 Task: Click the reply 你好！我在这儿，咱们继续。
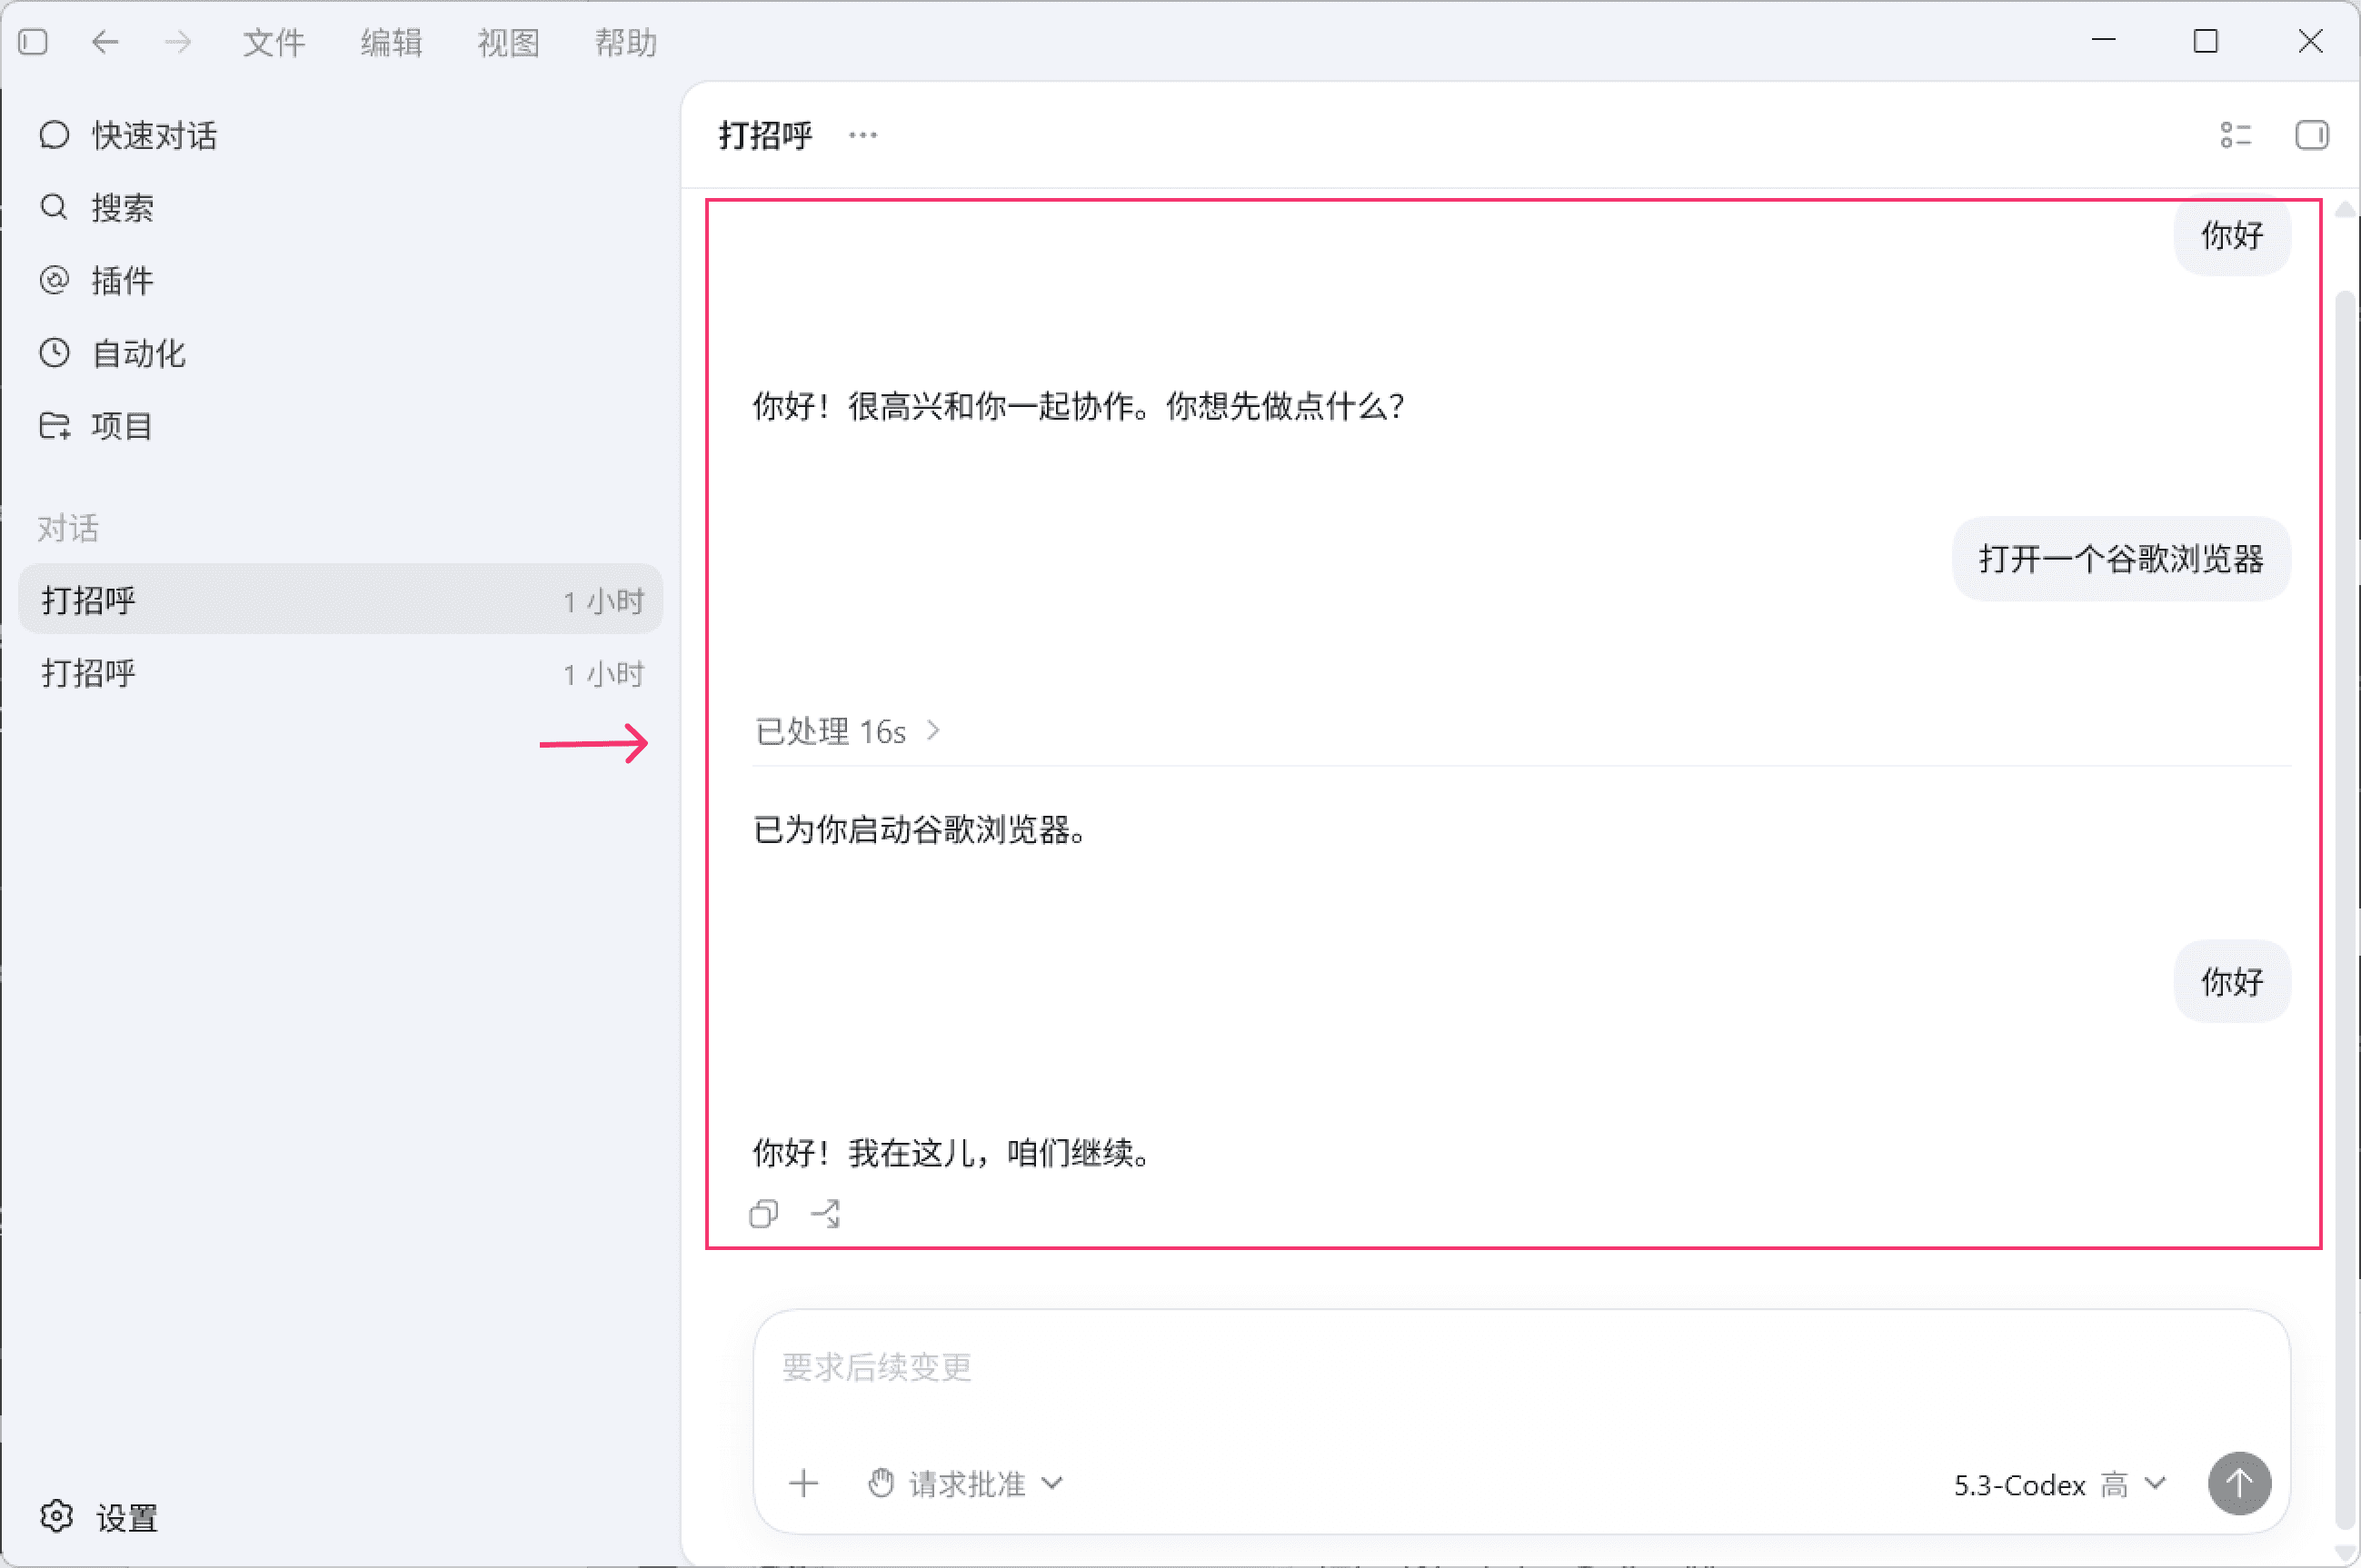952,1153
